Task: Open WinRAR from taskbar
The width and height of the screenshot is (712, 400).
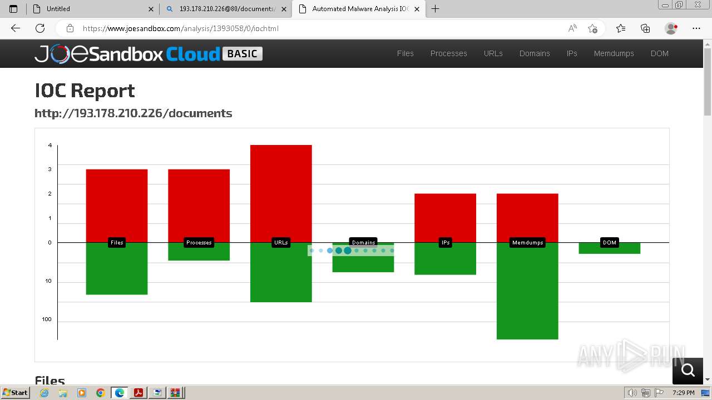Action: point(176,393)
